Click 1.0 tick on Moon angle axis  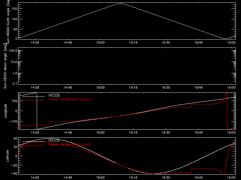tap(15, 73)
